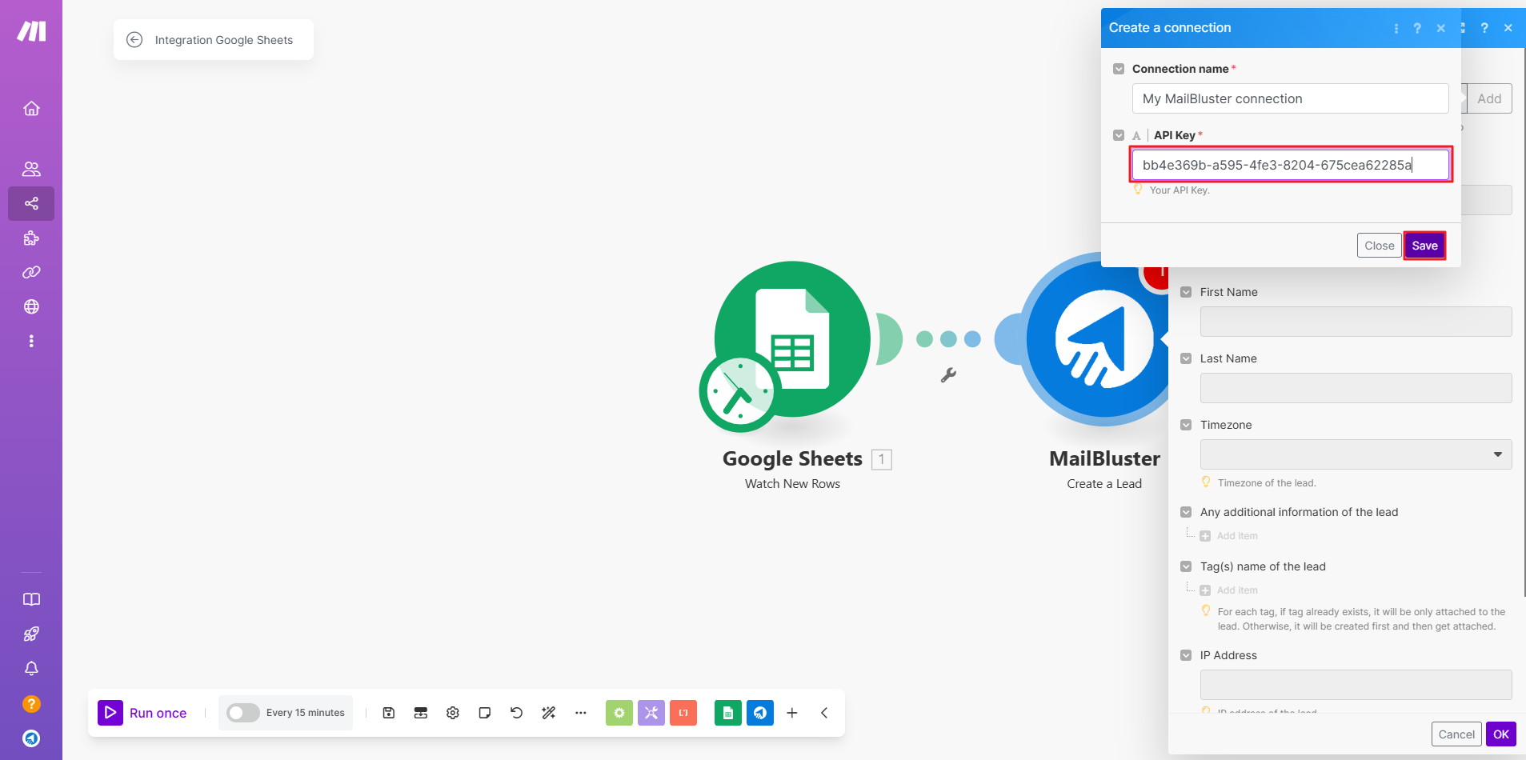Open the three-dots more menu in toolbar

coord(581,713)
